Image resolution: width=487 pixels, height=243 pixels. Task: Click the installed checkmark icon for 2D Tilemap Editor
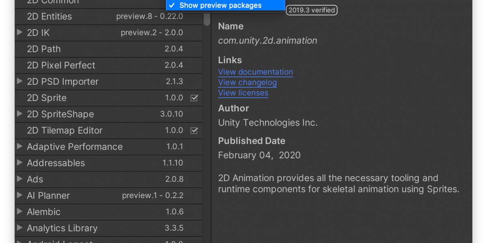tap(194, 130)
